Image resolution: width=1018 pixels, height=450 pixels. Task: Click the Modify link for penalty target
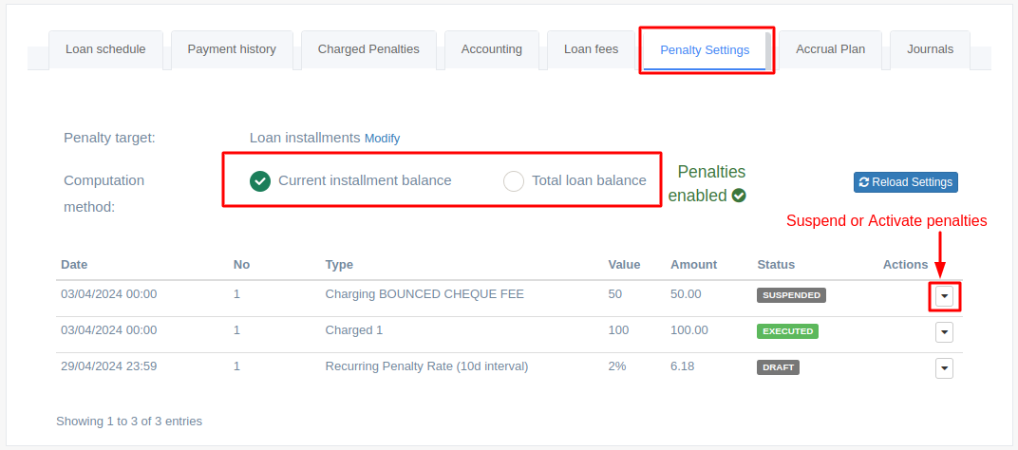coord(383,139)
